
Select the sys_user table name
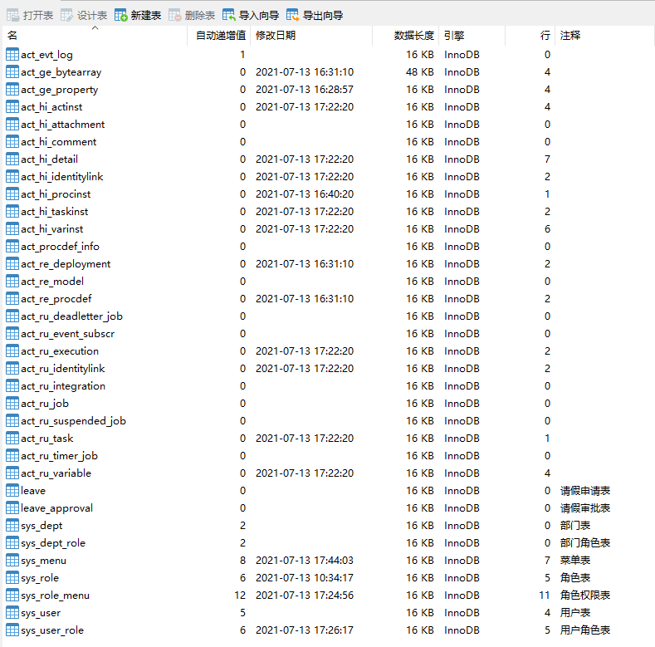41,613
